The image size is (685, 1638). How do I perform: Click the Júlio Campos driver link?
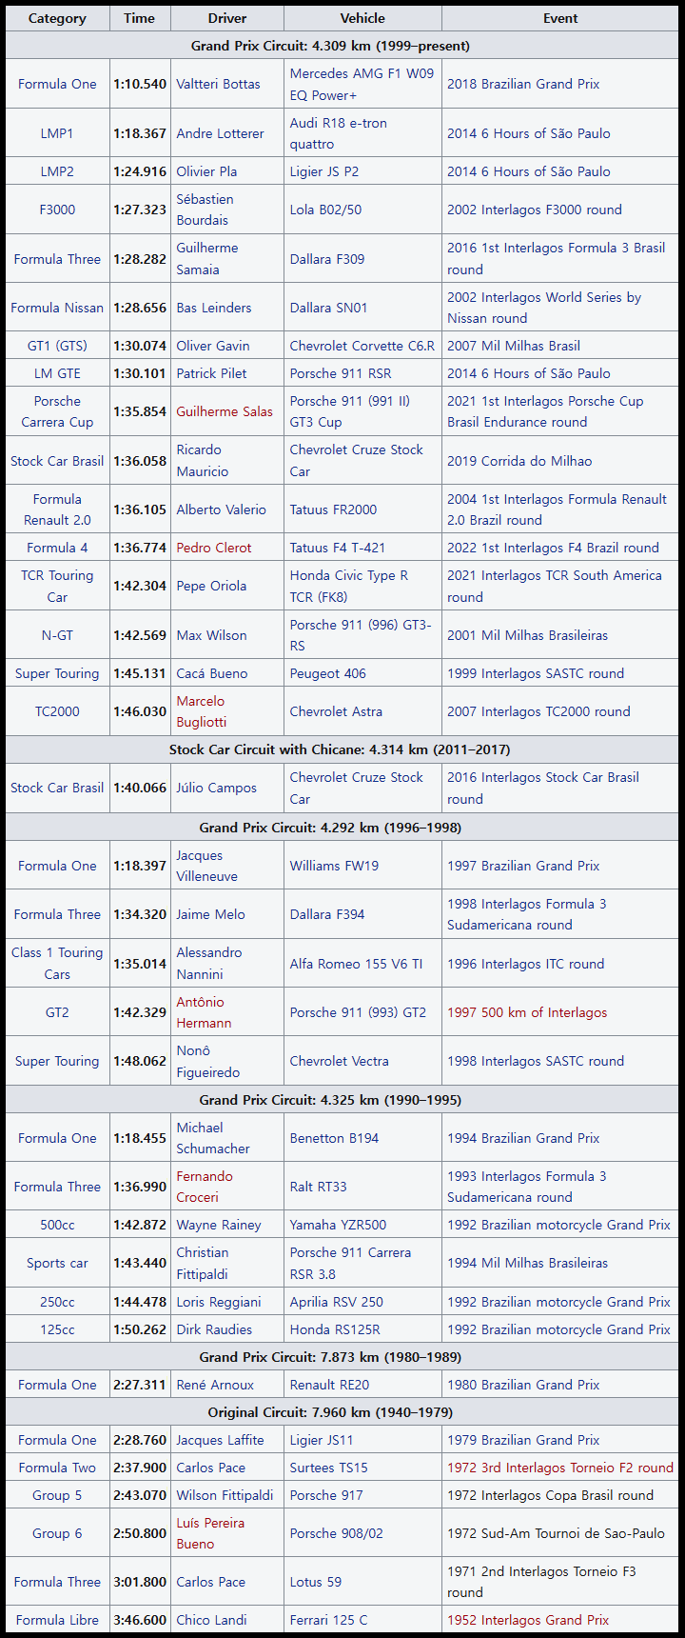(x=216, y=788)
